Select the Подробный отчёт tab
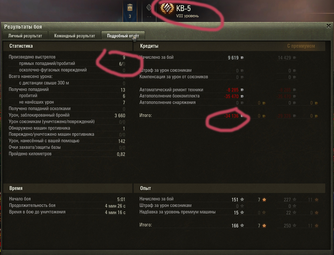This screenshot has height=255, width=334. point(123,36)
